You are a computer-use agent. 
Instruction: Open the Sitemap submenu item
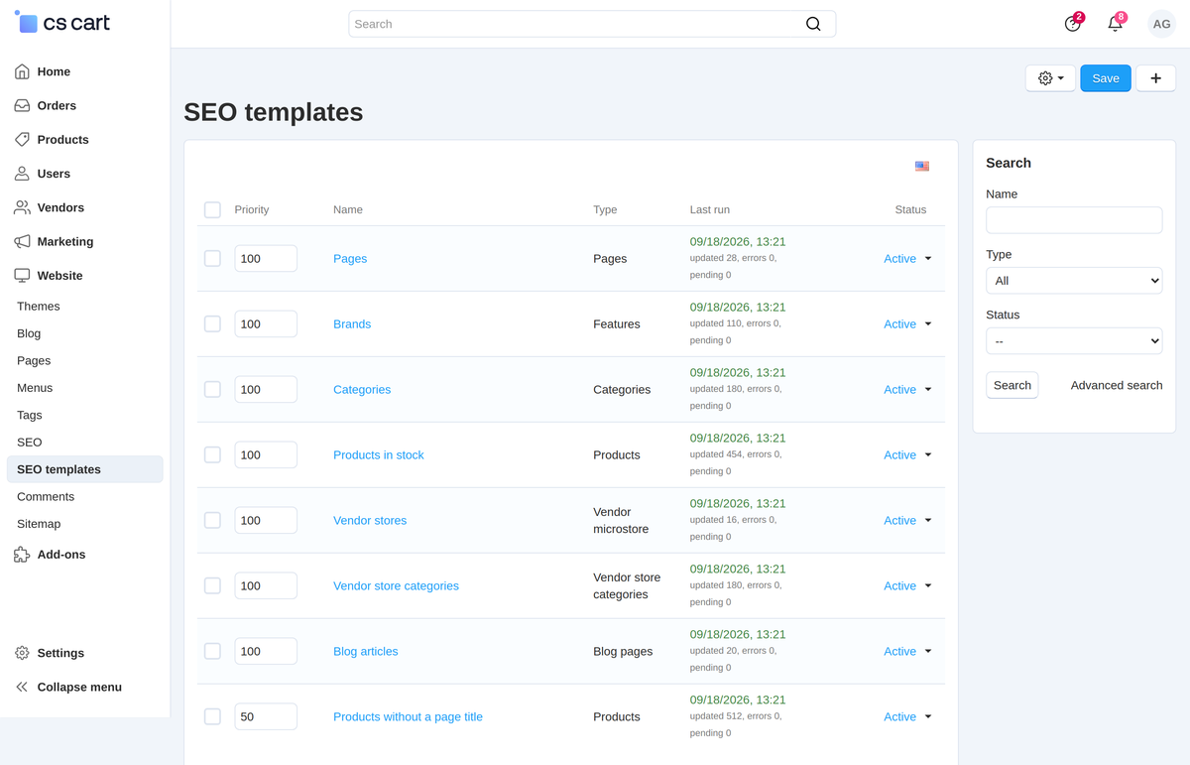[x=39, y=524]
